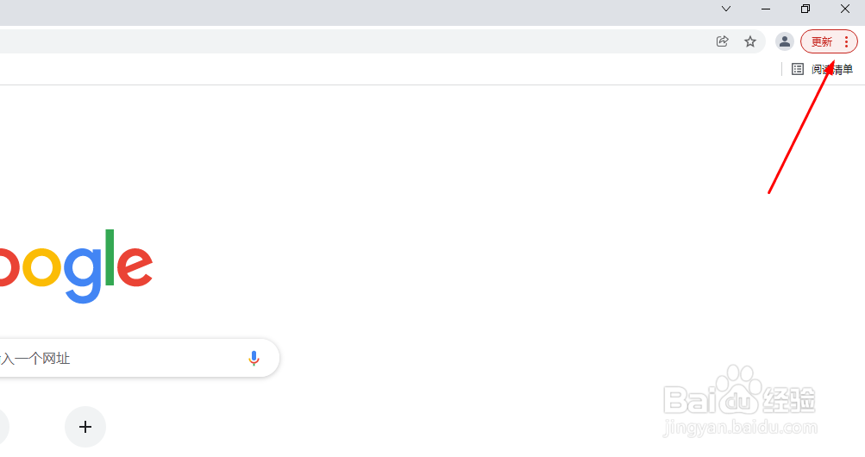
Task: Open the profile avatar menu
Action: coord(785,41)
